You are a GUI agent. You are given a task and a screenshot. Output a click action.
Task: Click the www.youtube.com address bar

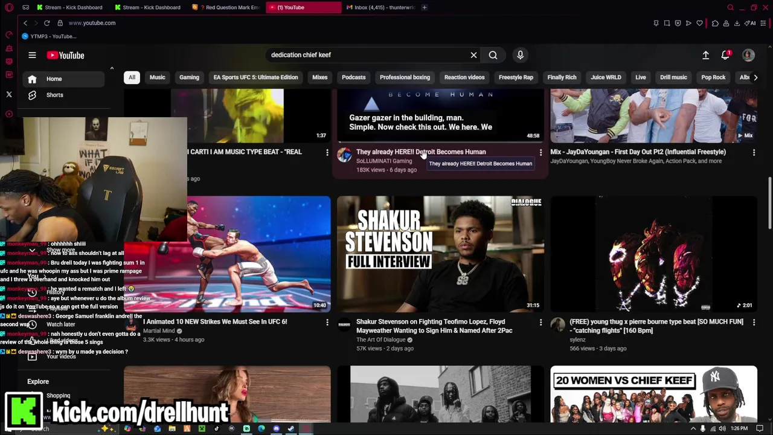point(92,23)
